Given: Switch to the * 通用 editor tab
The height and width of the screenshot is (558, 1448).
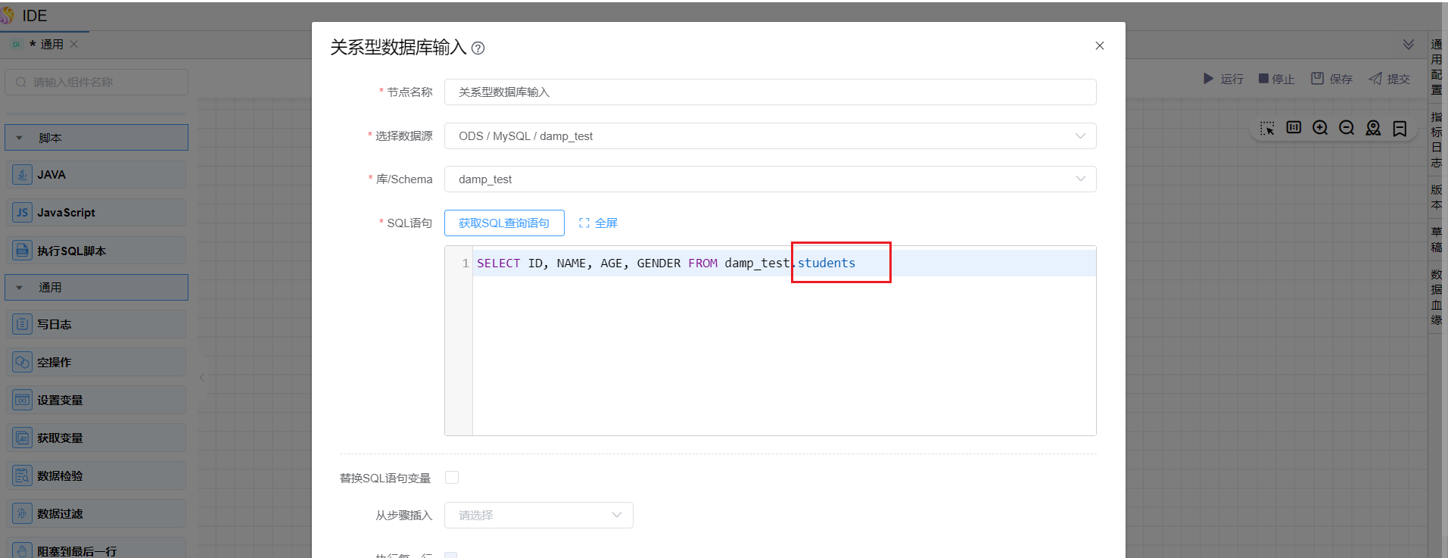Looking at the screenshot, I should tap(45, 44).
